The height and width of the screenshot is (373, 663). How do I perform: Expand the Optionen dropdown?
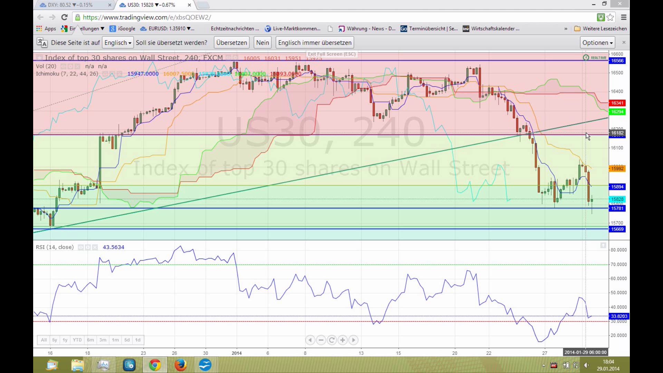click(x=597, y=43)
